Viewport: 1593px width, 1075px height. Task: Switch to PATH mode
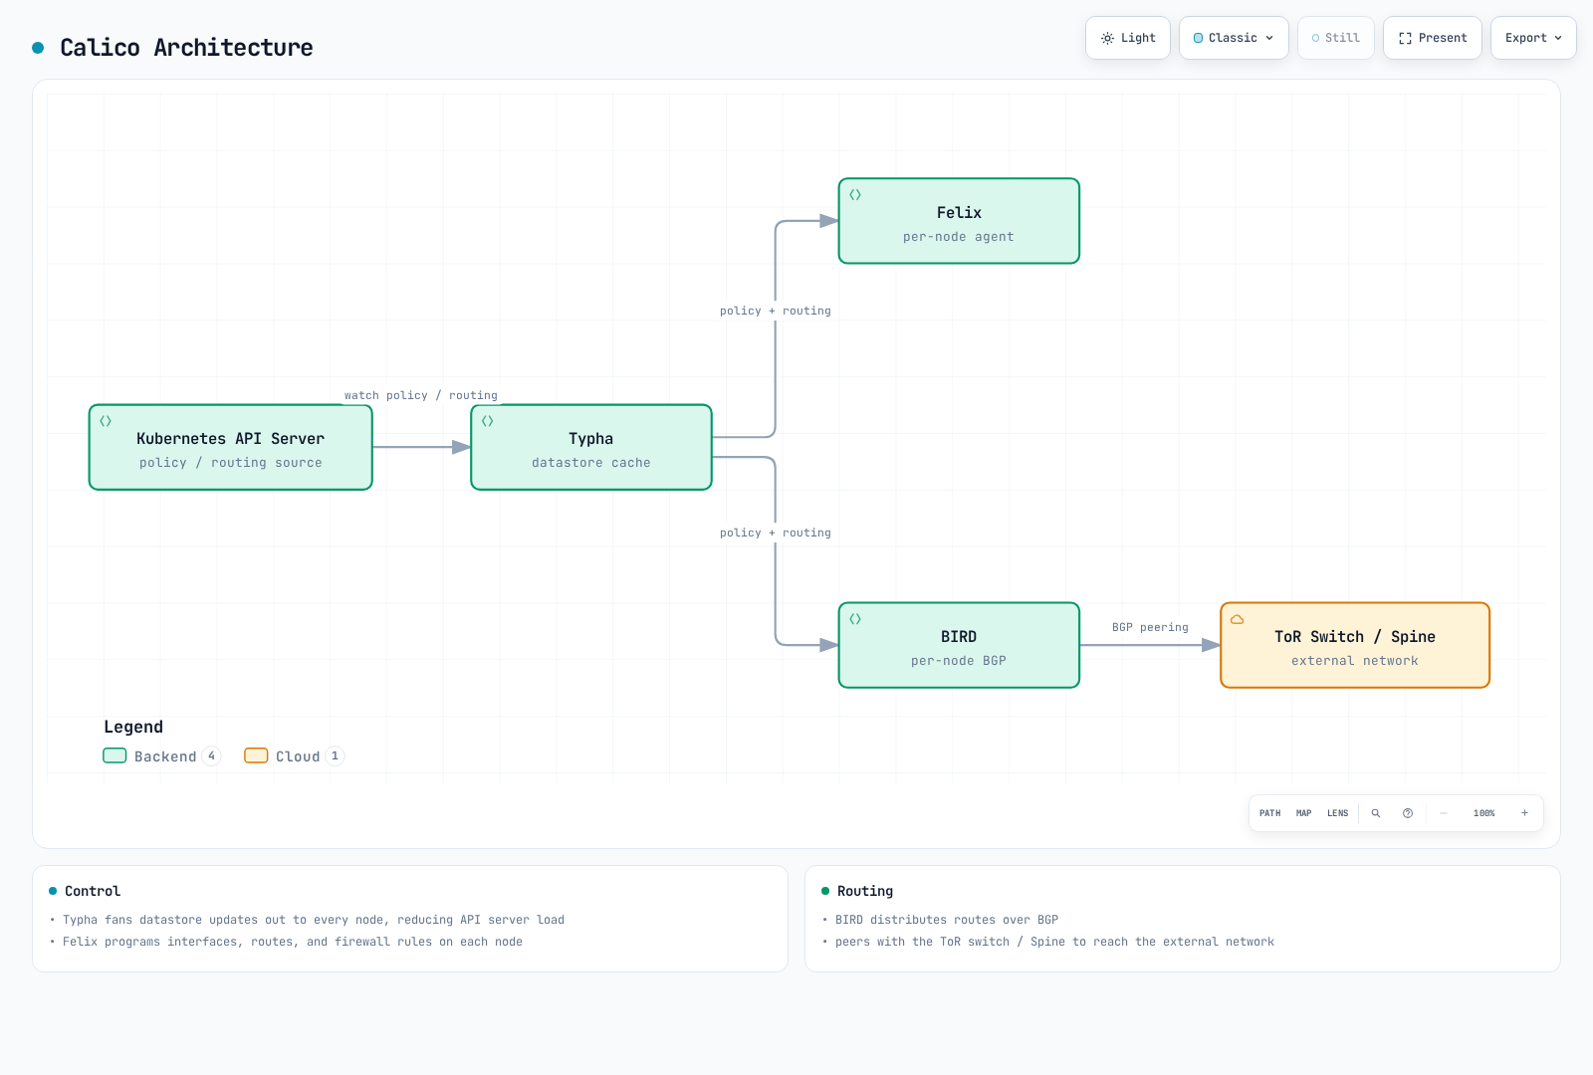pos(1270,813)
